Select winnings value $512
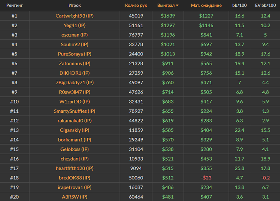 coord(168,178)
